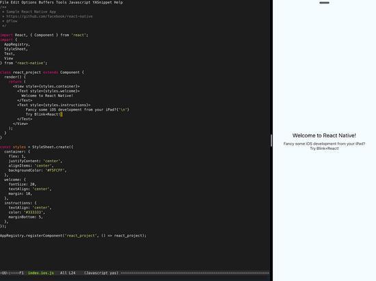Image resolution: width=376 pixels, height=281 pixels.
Task: Click the split view divider handle
Action: (x=271, y=140)
